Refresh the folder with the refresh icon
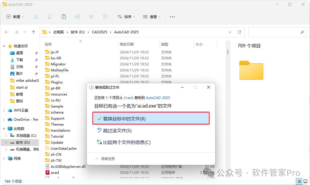 point(240,32)
